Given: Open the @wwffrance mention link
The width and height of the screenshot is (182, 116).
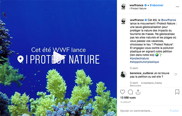Looking at the screenshot, I should (x=168, y=20).
